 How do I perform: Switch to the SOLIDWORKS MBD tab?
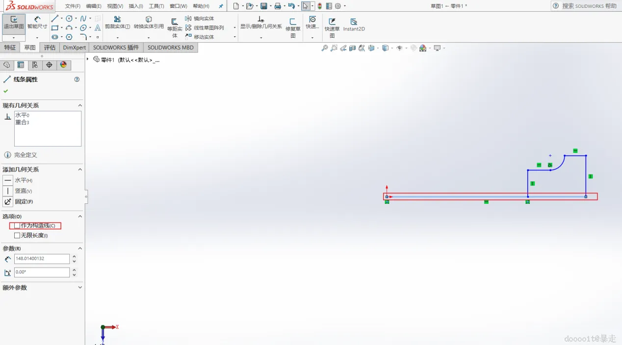[171, 48]
